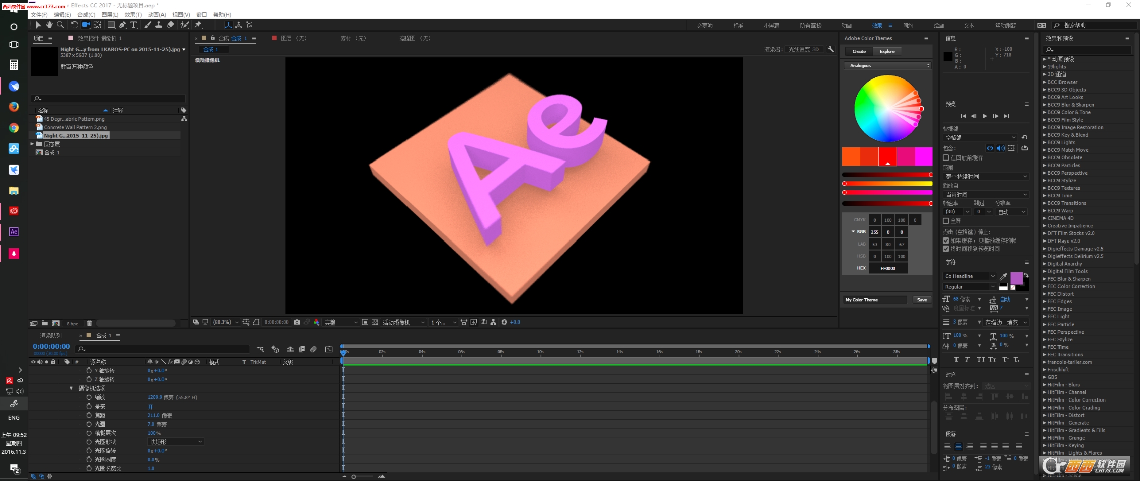Switch to 效果控件 摄像机 1 tab

[x=99, y=38]
